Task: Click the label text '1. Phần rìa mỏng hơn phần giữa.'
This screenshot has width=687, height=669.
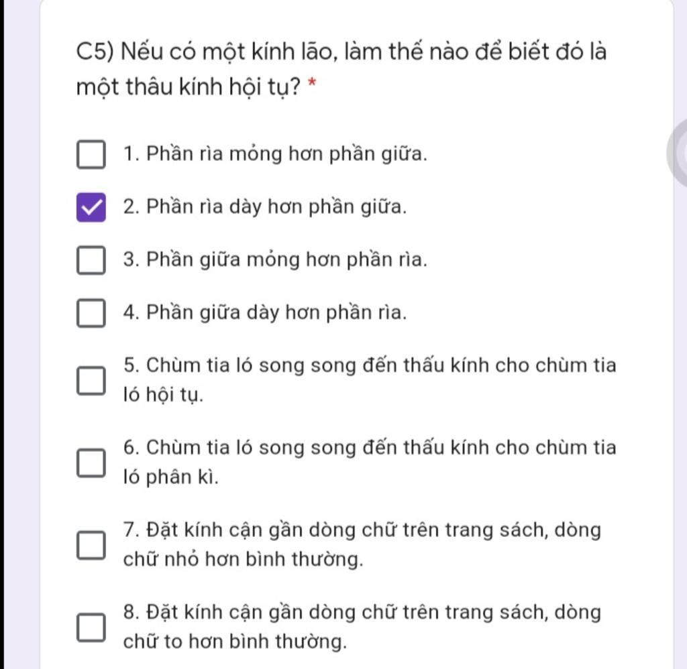Action: (x=275, y=154)
